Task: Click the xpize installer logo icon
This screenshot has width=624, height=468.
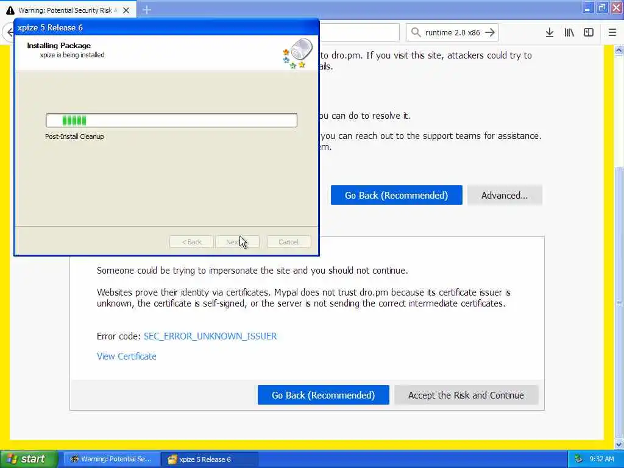Action: coord(297,53)
